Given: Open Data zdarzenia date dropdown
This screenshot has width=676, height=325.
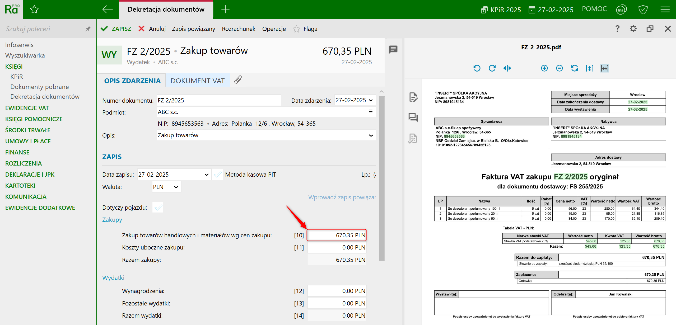Looking at the screenshot, I should (371, 100).
